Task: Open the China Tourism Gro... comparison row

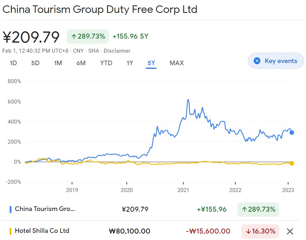Action: (x=152, y=209)
